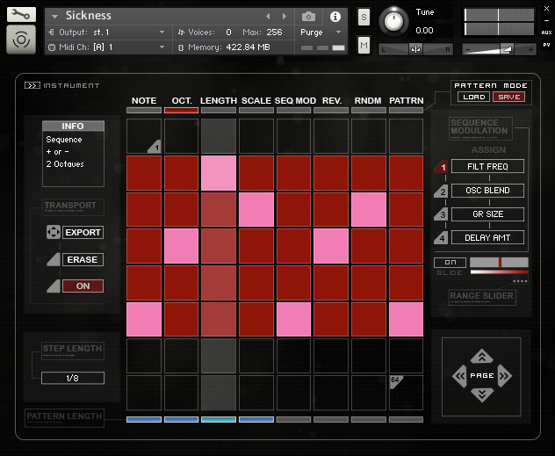Toggle the glide ON switch
The height and width of the screenshot is (456, 555).
[450, 262]
